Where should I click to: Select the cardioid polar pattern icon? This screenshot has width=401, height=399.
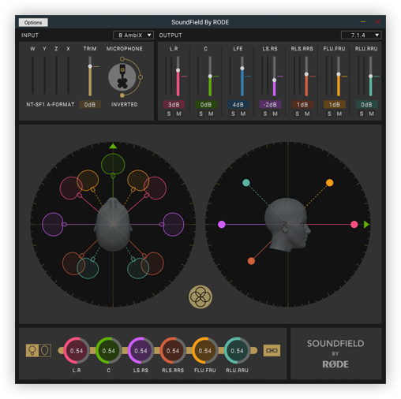point(45,350)
